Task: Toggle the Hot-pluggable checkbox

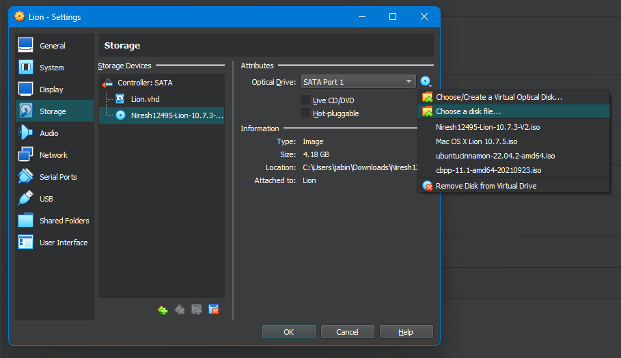Action: pos(305,113)
